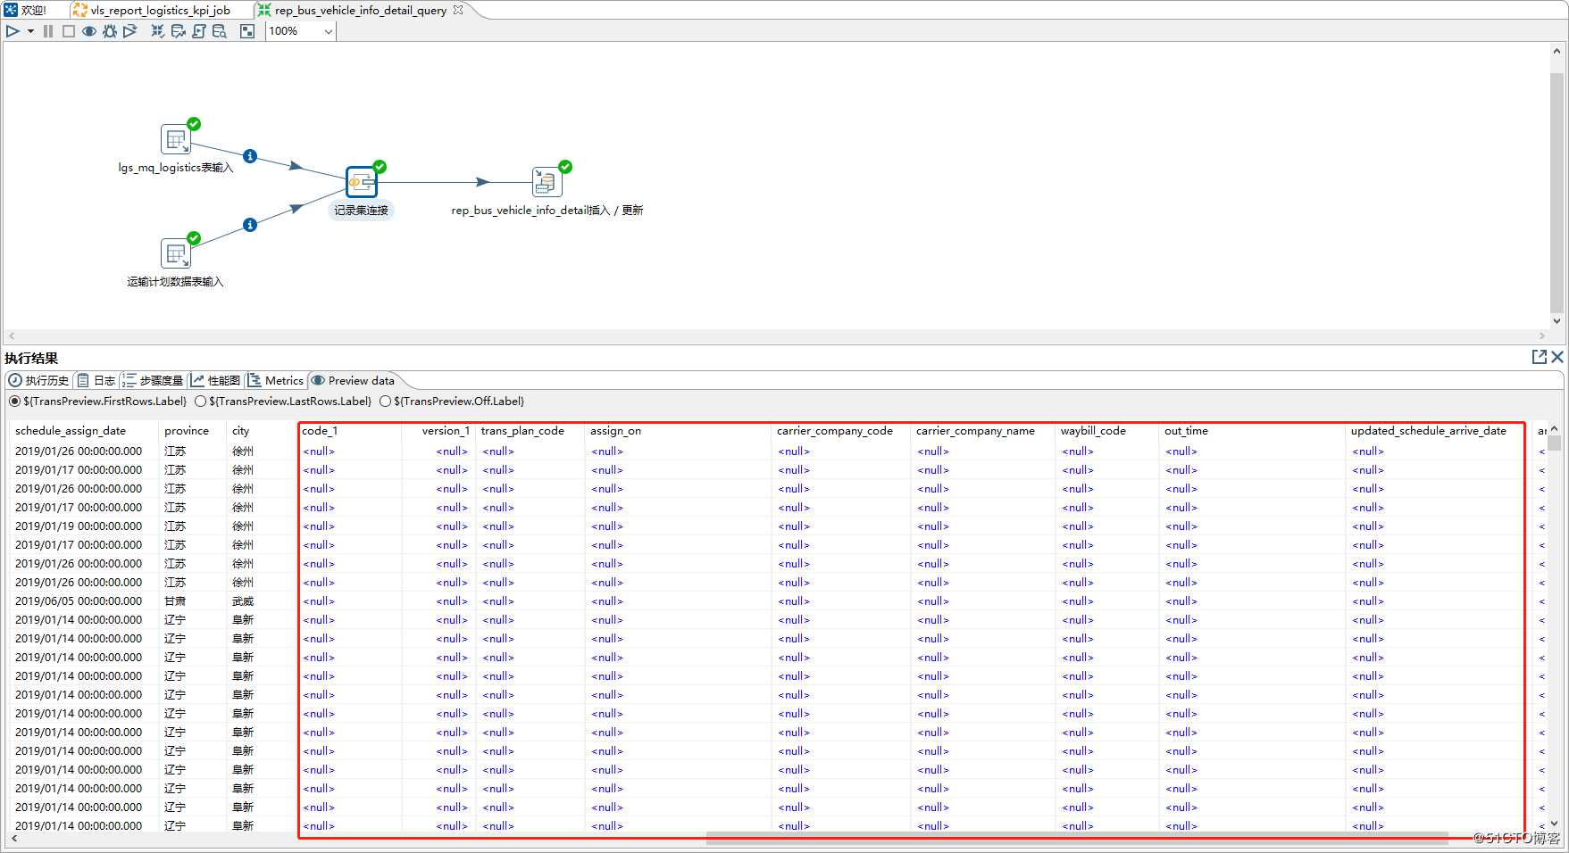Viewport: 1569px width, 853px height.
Task: Select the TransPreview.Off radio button
Action: (x=385, y=402)
